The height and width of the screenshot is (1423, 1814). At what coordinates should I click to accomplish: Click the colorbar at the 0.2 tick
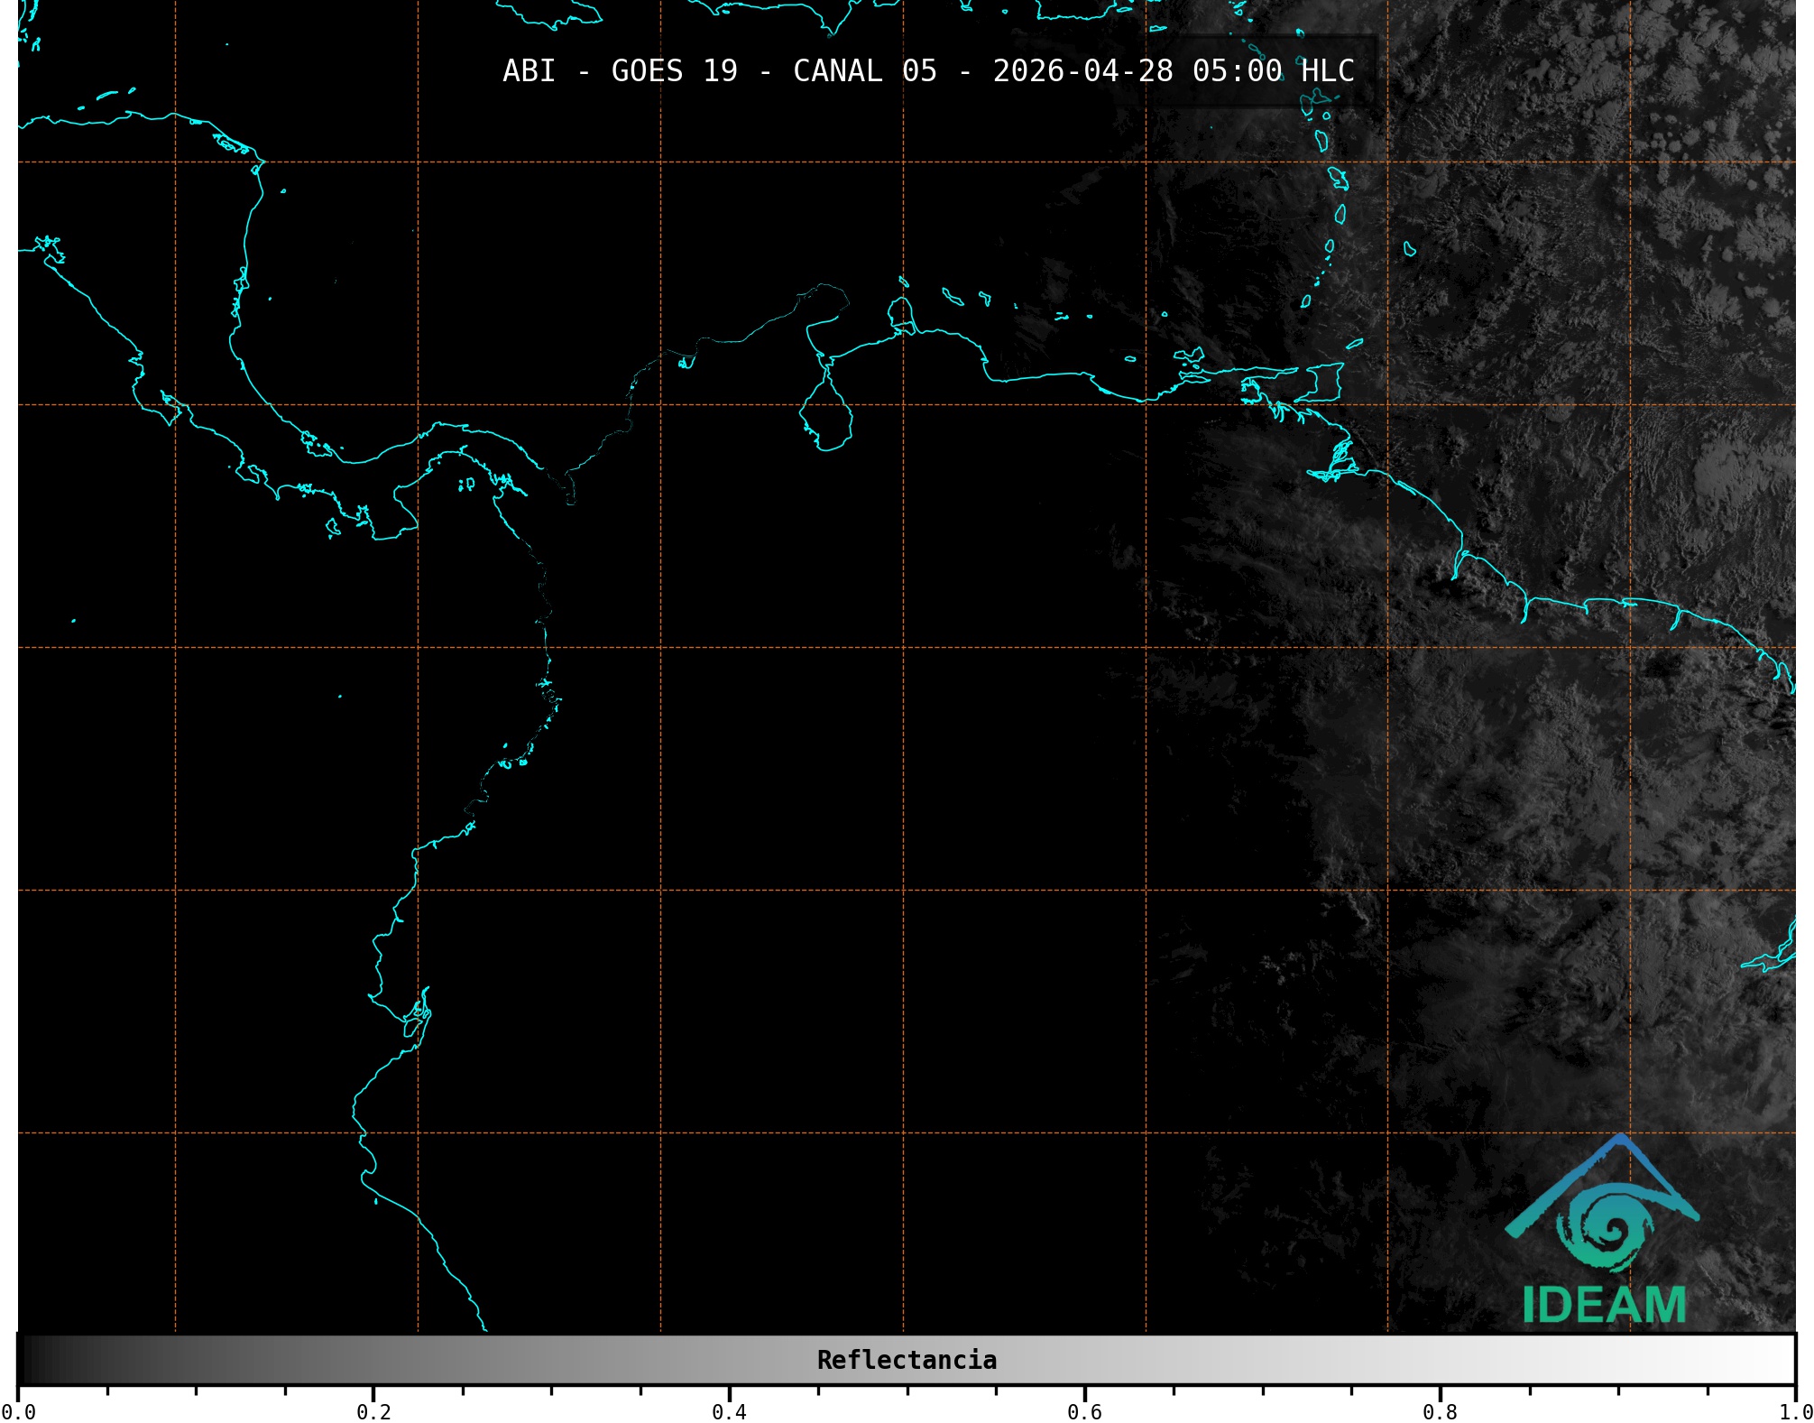[373, 1360]
